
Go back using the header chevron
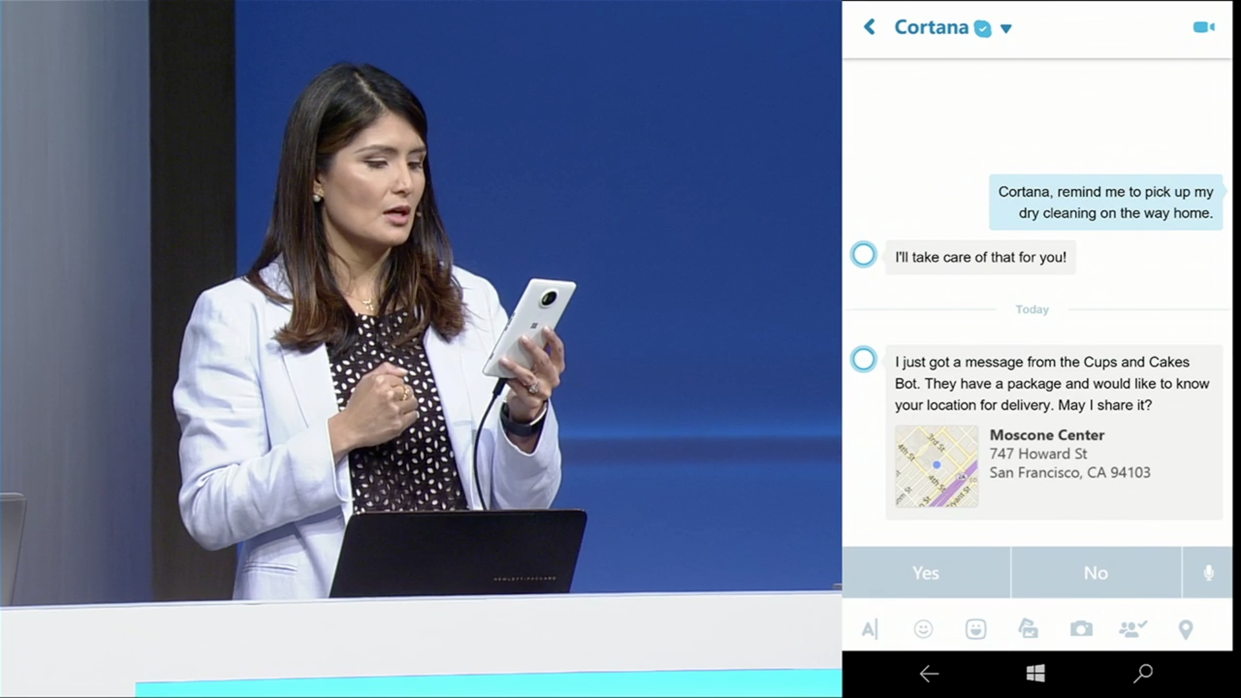pos(870,27)
